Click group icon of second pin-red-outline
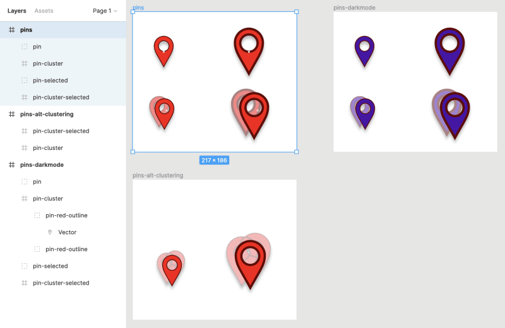The height and width of the screenshot is (328, 505). (x=37, y=249)
